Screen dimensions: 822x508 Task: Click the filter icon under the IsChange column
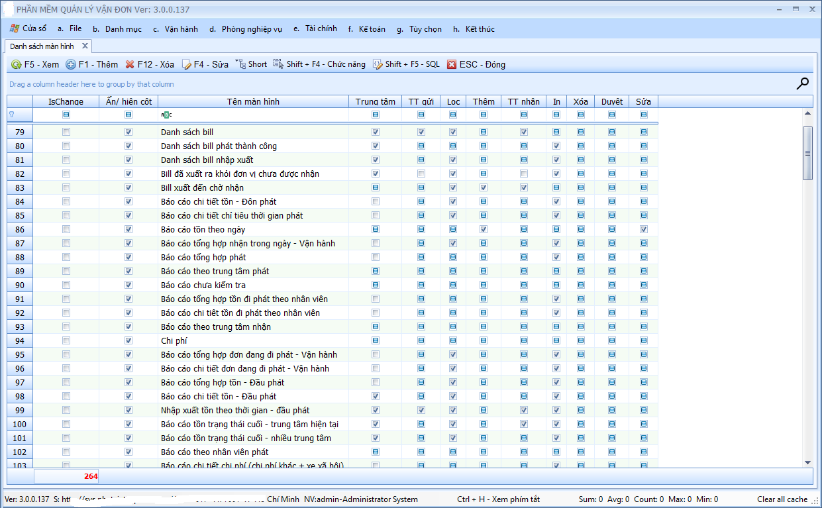tap(66, 115)
